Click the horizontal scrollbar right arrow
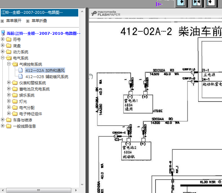 click(x=76, y=190)
